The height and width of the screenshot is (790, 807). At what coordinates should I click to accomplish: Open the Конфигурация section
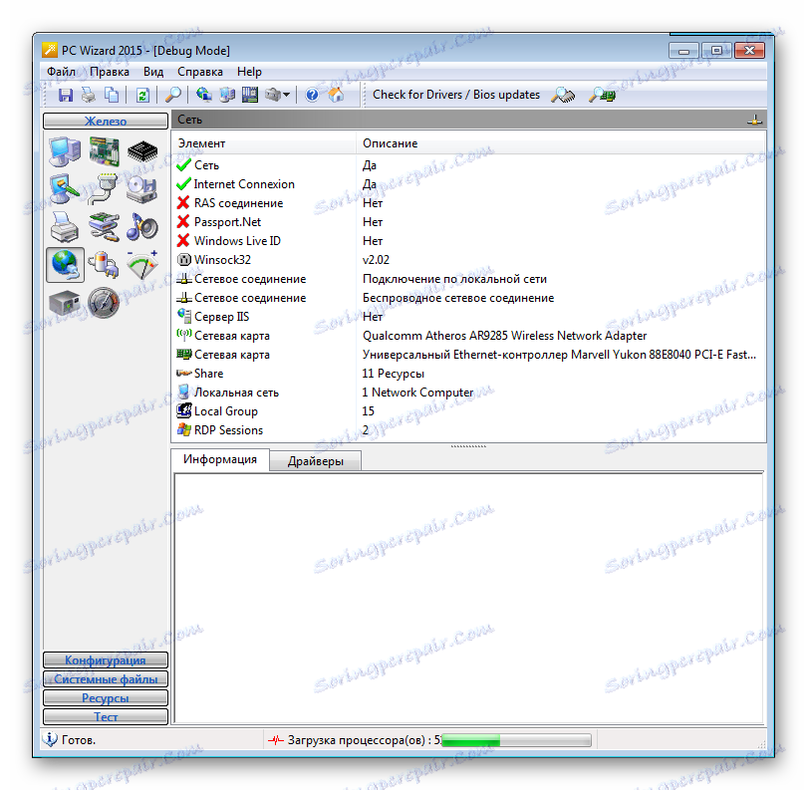coord(106,659)
